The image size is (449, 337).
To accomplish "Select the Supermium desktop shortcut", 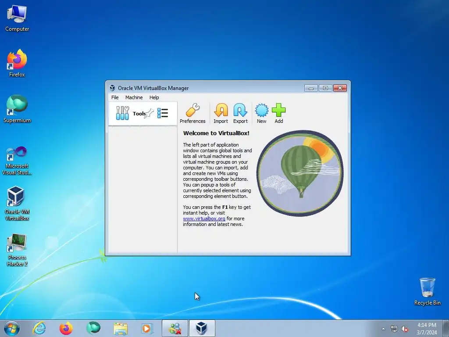I will point(17,109).
